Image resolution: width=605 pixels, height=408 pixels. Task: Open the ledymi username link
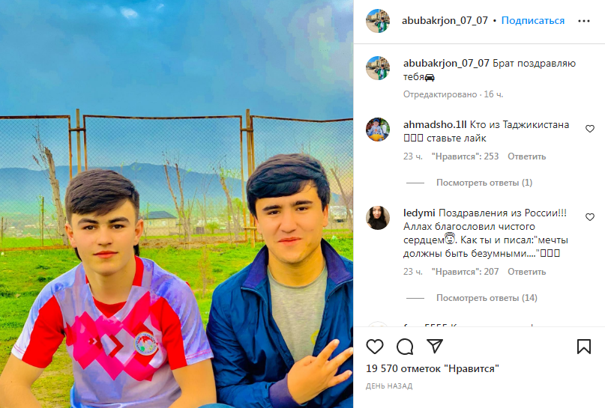(419, 213)
